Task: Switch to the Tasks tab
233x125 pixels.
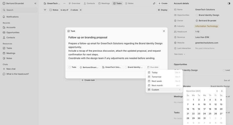Action: 117,3
